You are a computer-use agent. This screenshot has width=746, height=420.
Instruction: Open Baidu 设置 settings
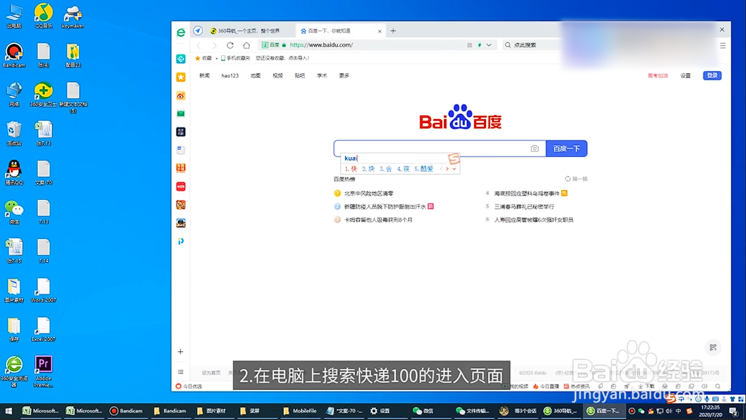pos(685,76)
